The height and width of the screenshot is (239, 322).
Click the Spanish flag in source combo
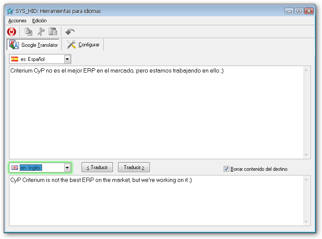click(x=15, y=59)
